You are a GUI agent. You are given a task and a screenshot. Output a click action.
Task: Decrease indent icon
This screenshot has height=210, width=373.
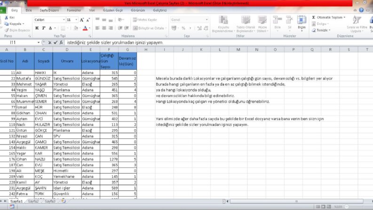[120, 28]
